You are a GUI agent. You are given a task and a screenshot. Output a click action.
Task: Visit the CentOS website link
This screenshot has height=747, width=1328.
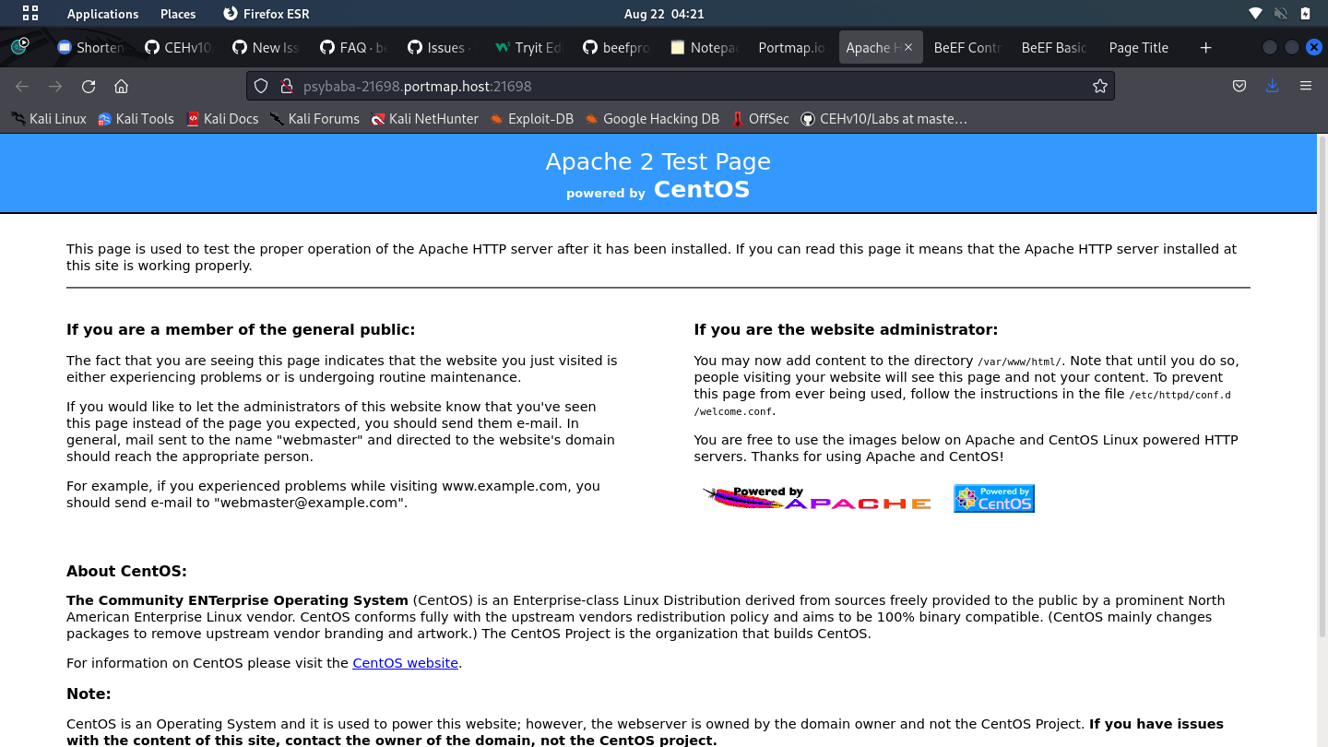click(405, 662)
